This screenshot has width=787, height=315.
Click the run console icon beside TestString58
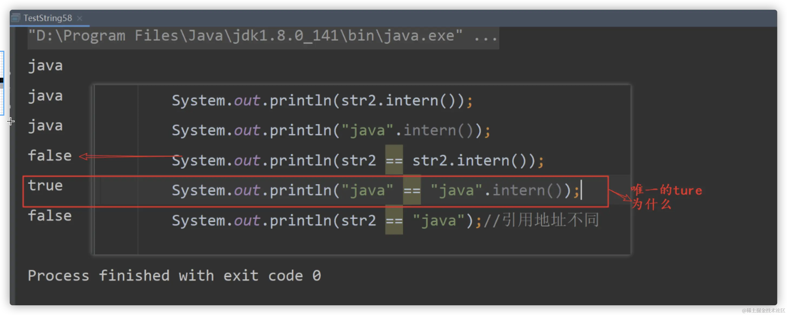pos(15,18)
